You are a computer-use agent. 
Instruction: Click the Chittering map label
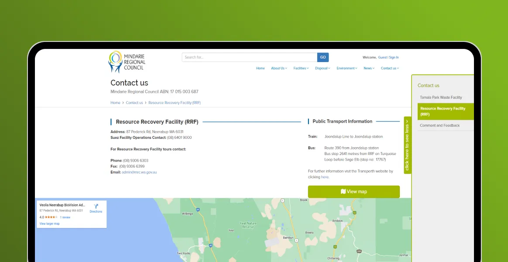coord(333,258)
